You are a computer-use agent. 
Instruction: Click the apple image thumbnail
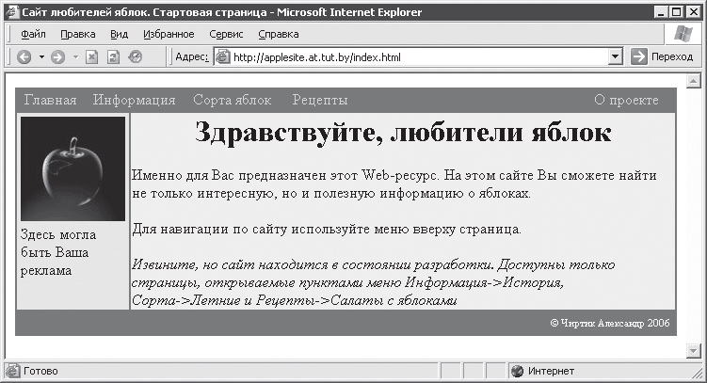click(x=72, y=168)
